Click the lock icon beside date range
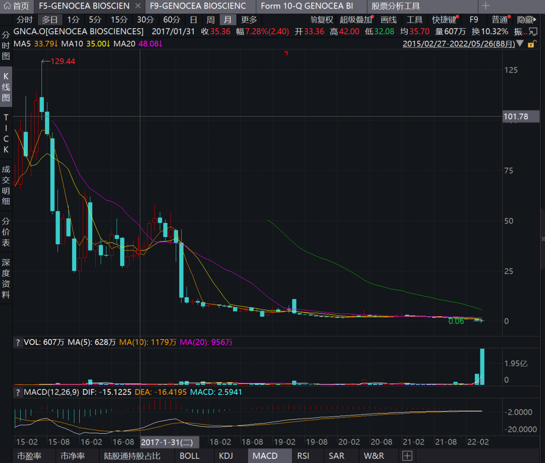Image resolution: width=545 pixels, height=463 pixels. point(531,44)
